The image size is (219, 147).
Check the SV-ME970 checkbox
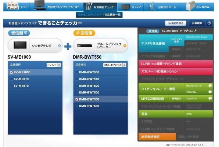click(x=11, y=86)
